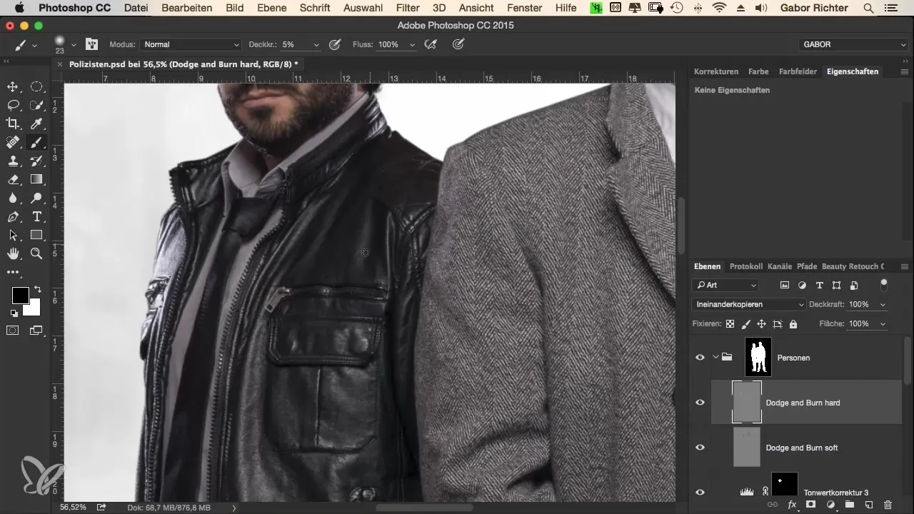Reset default foreground and background colors
The height and width of the screenshot is (514, 914).
click(x=14, y=313)
